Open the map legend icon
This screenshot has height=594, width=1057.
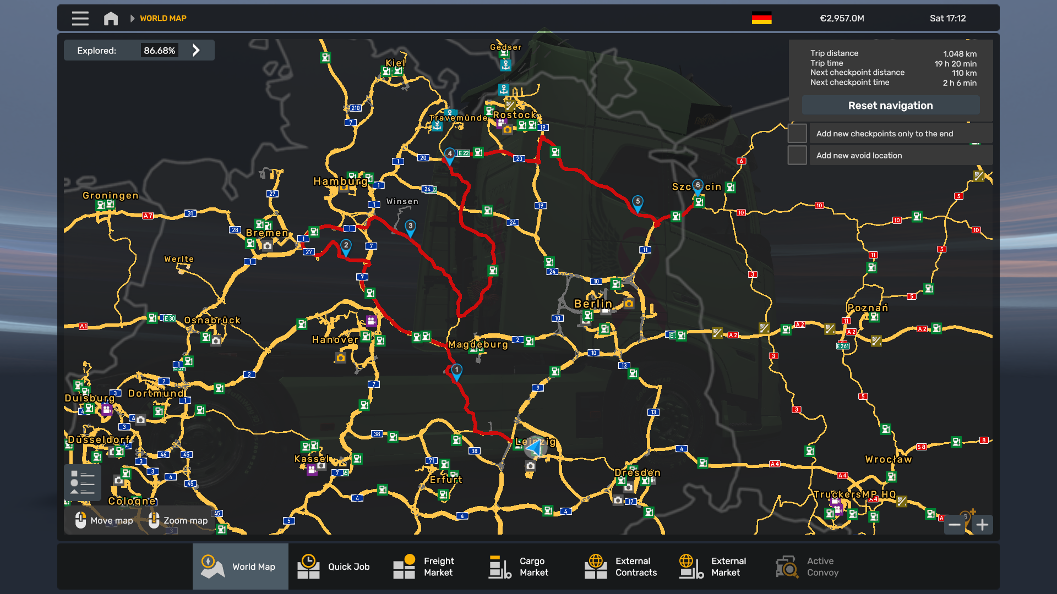(x=83, y=482)
